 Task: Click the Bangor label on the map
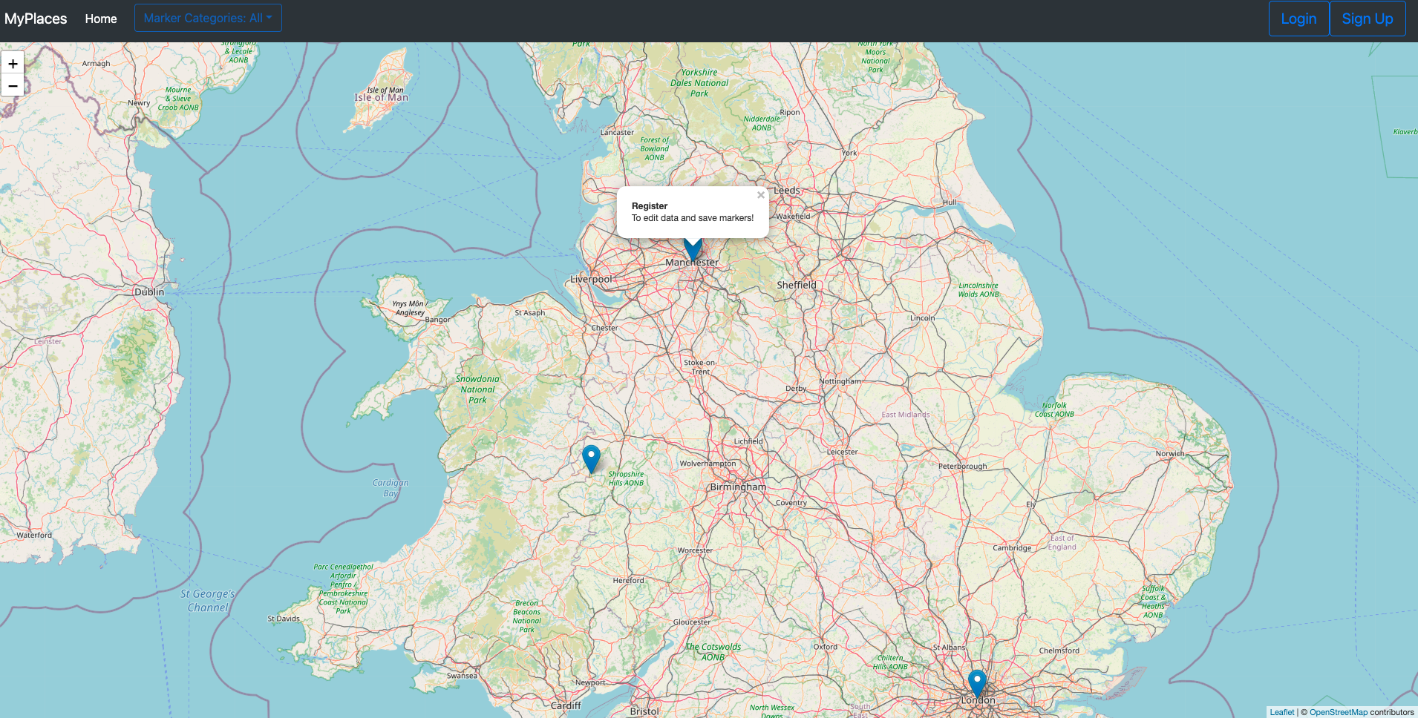(x=438, y=320)
